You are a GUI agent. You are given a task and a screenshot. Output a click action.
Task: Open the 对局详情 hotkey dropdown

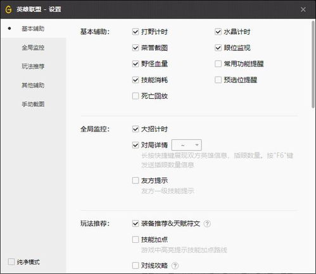tap(187, 145)
